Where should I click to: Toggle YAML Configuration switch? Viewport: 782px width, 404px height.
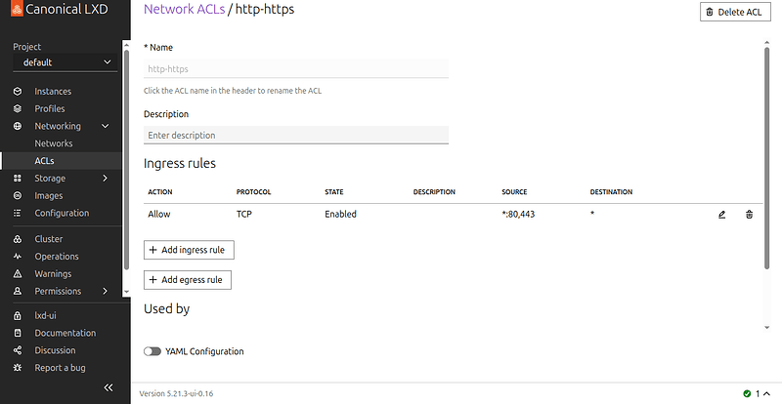pos(152,351)
